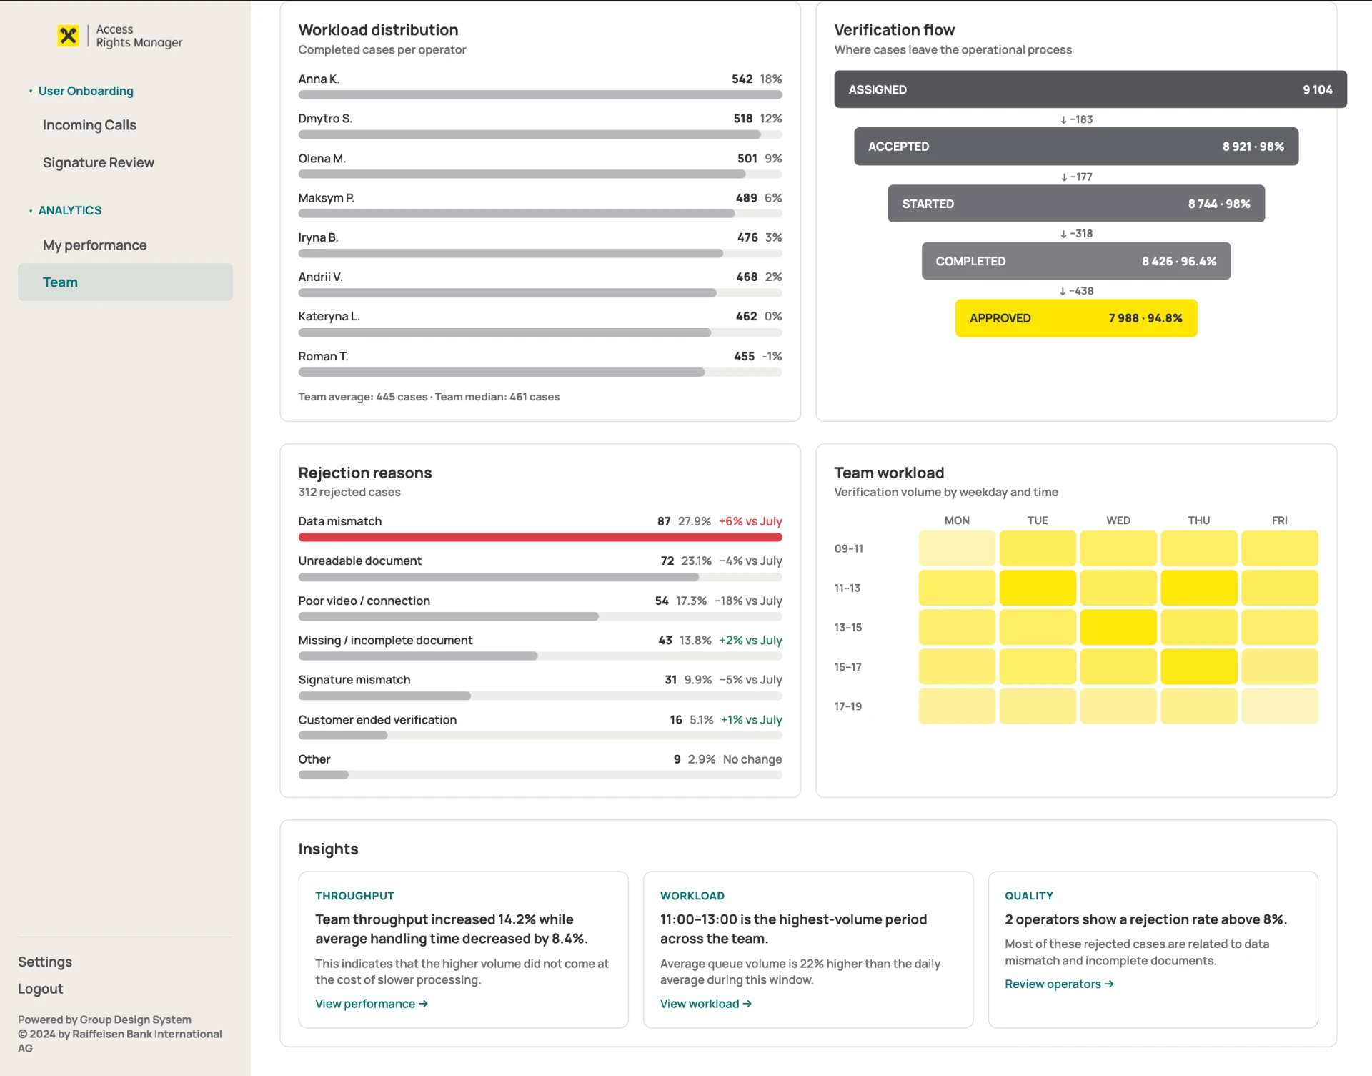The width and height of the screenshot is (1372, 1076).
Task: Click the red Data mismatch bar
Action: (x=540, y=538)
